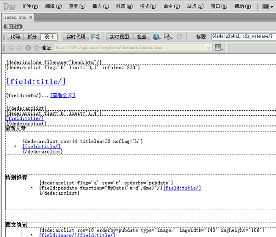The width and height of the screenshot is (276, 237).
Task: Open the browser navigation options dropdown
Action: (x=218, y=47)
